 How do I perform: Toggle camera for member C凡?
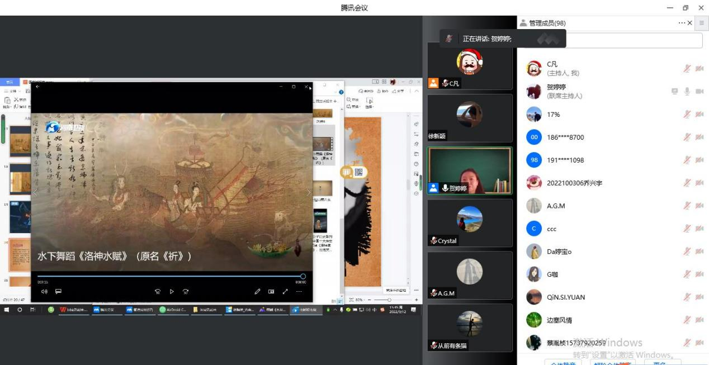699,69
